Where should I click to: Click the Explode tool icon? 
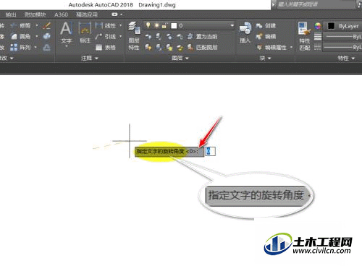click(46, 36)
